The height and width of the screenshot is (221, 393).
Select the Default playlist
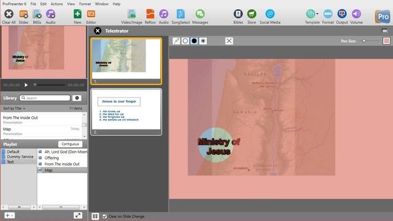click(13, 152)
